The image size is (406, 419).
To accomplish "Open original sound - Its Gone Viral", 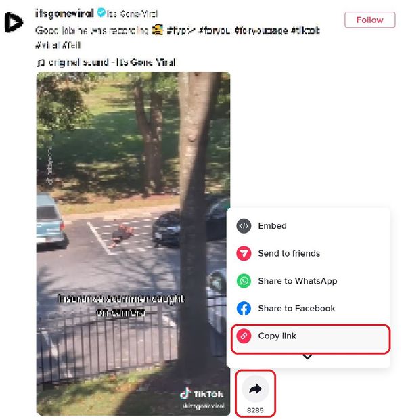I will point(112,63).
